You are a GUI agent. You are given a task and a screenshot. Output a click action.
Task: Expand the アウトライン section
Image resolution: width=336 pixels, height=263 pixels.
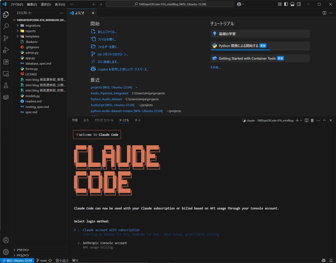tap(39, 250)
